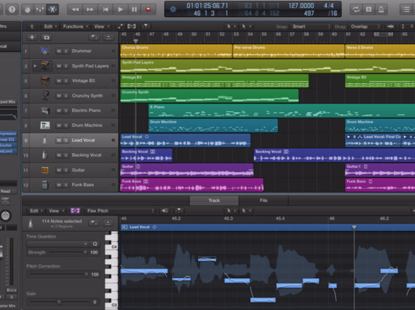Open the Quick Help question mark button
This screenshot has width=415, height=310.
12,9
